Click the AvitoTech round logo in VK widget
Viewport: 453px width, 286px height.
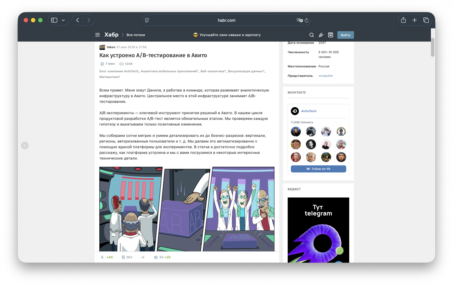[295, 111]
